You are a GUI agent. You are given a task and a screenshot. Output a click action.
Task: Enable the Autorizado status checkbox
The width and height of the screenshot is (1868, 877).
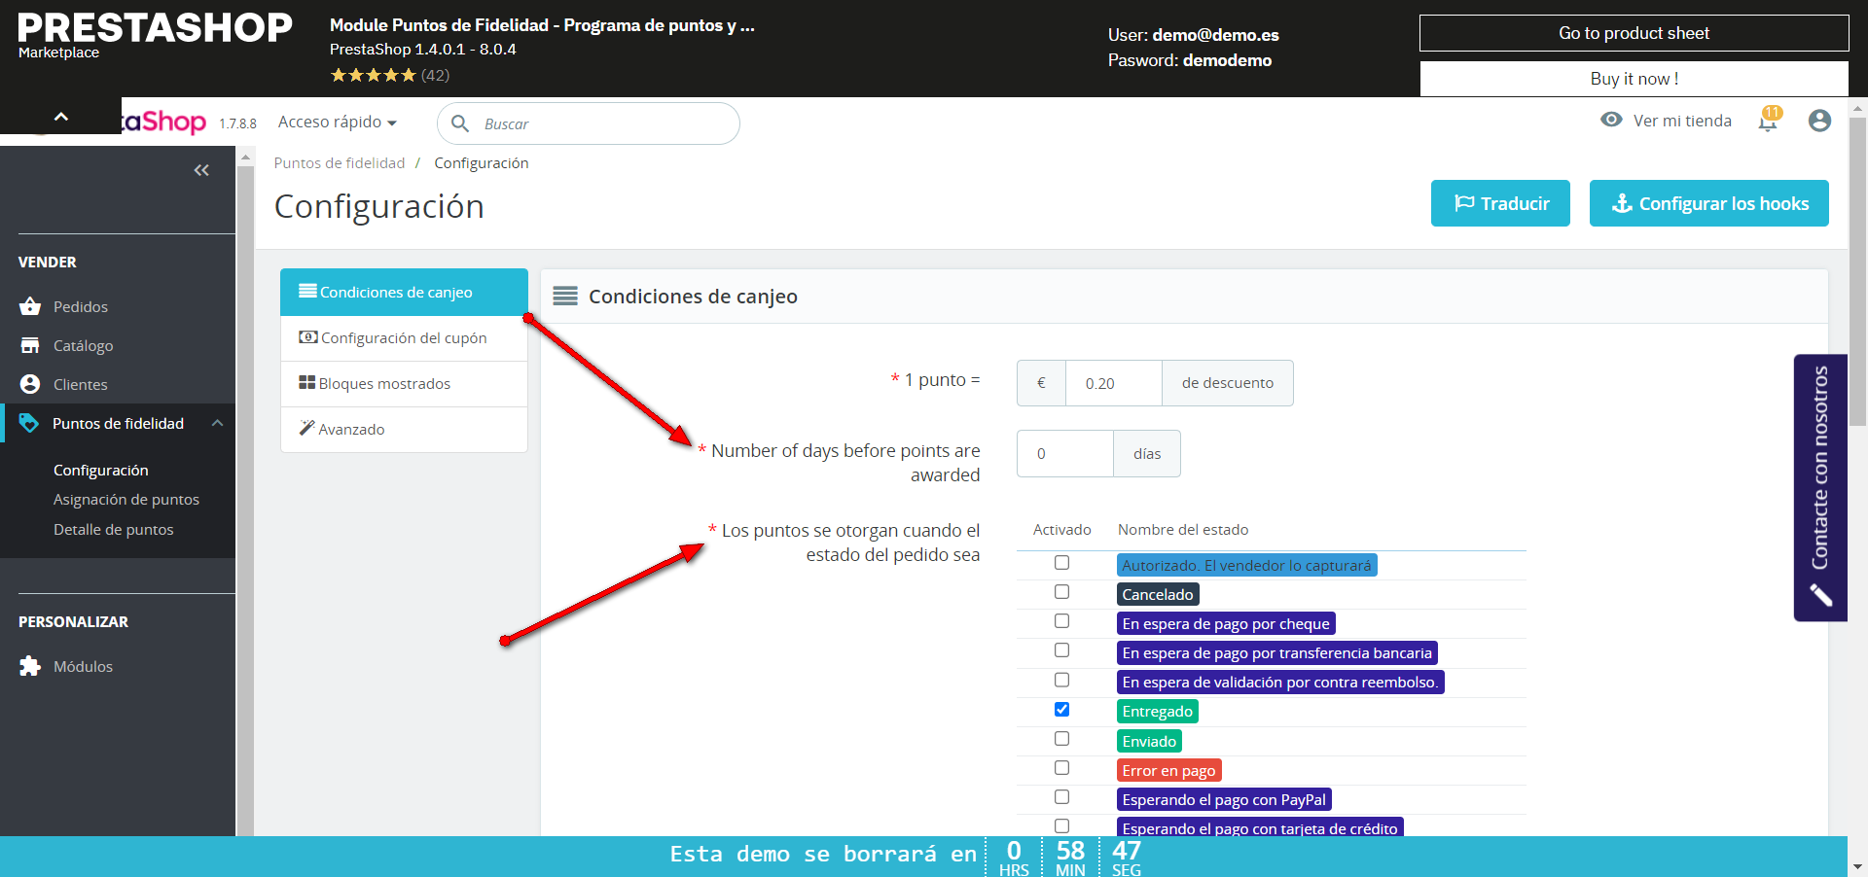pos(1061,563)
